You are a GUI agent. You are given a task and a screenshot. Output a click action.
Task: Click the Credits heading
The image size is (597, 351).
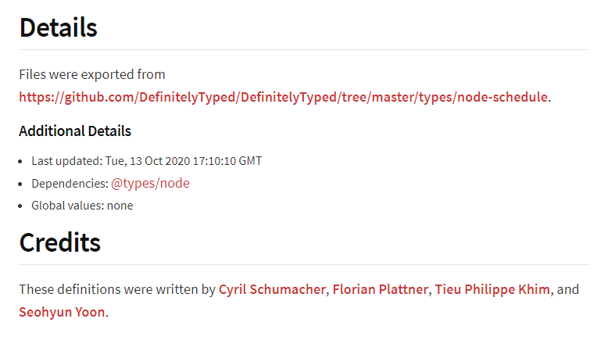[59, 242]
